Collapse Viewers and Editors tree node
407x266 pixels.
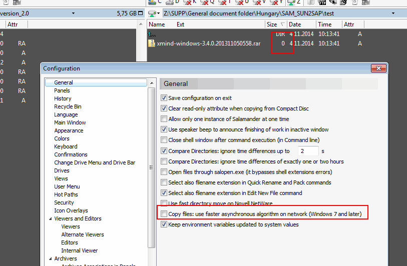click(x=51, y=219)
